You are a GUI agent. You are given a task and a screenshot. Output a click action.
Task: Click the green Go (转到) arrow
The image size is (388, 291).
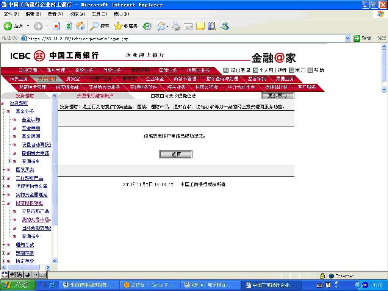pyautogui.click(x=357, y=38)
